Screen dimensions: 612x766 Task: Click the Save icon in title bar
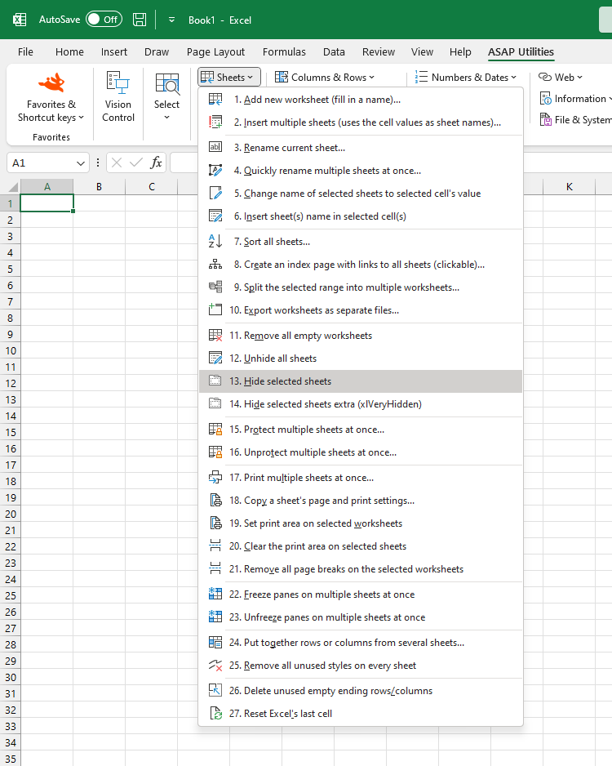pos(140,20)
